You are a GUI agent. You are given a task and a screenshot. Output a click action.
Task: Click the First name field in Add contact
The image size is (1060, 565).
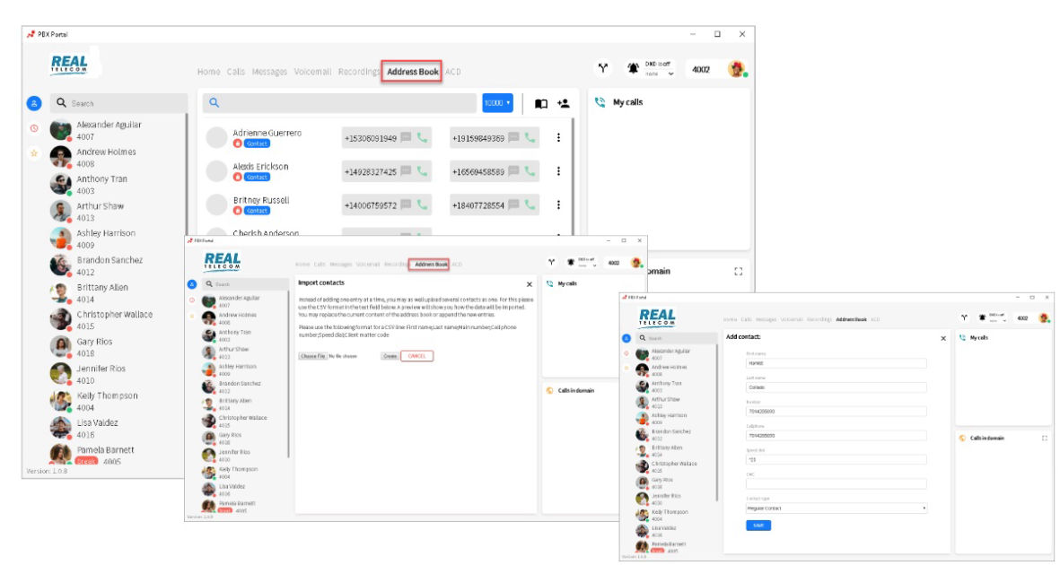pyautogui.click(x=836, y=363)
